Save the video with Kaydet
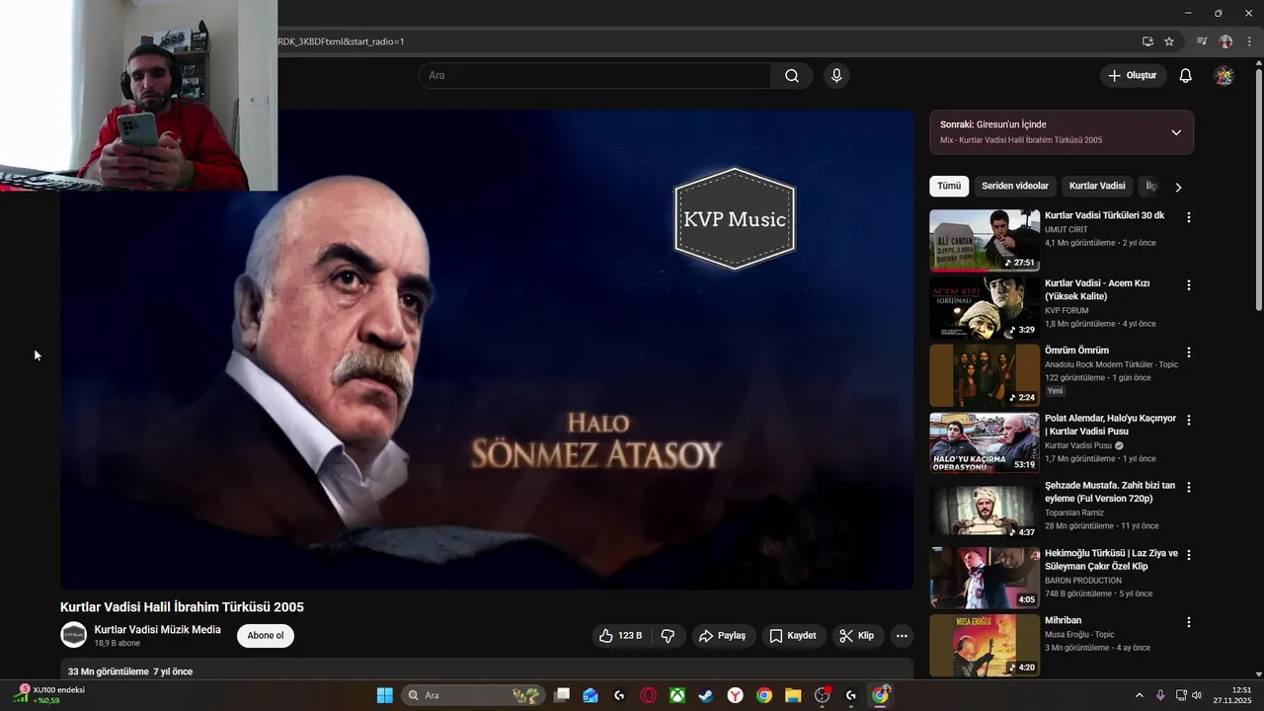The width and height of the screenshot is (1264, 711). click(793, 636)
